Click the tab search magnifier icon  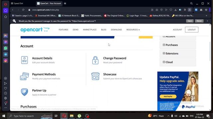pos(191,3)
